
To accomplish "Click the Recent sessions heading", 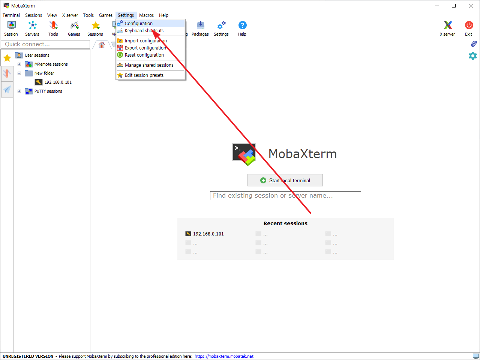I will 285,223.
